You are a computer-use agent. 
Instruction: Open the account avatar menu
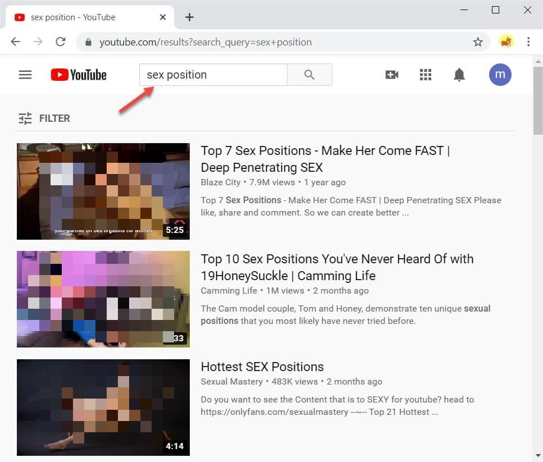(500, 75)
